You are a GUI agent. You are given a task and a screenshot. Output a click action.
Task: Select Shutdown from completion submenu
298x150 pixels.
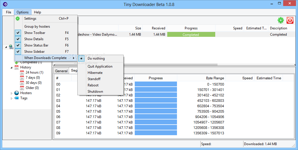(x=100, y=92)
